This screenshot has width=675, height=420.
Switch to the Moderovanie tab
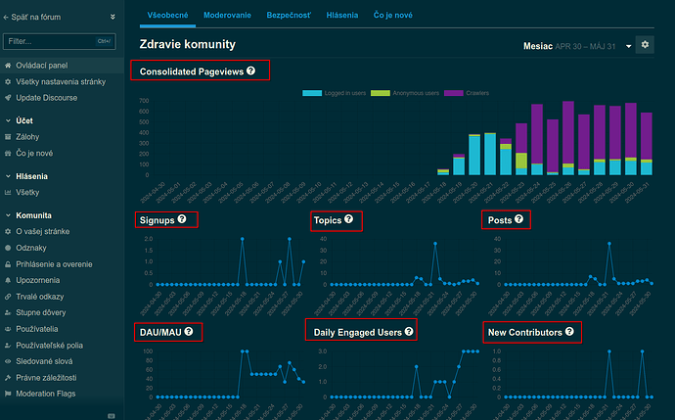click(227, 15)
